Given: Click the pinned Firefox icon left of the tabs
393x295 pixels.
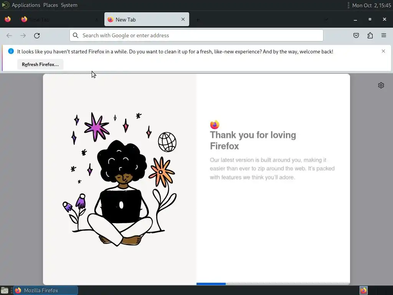Looking at the screenshot, I should [8, 19].
